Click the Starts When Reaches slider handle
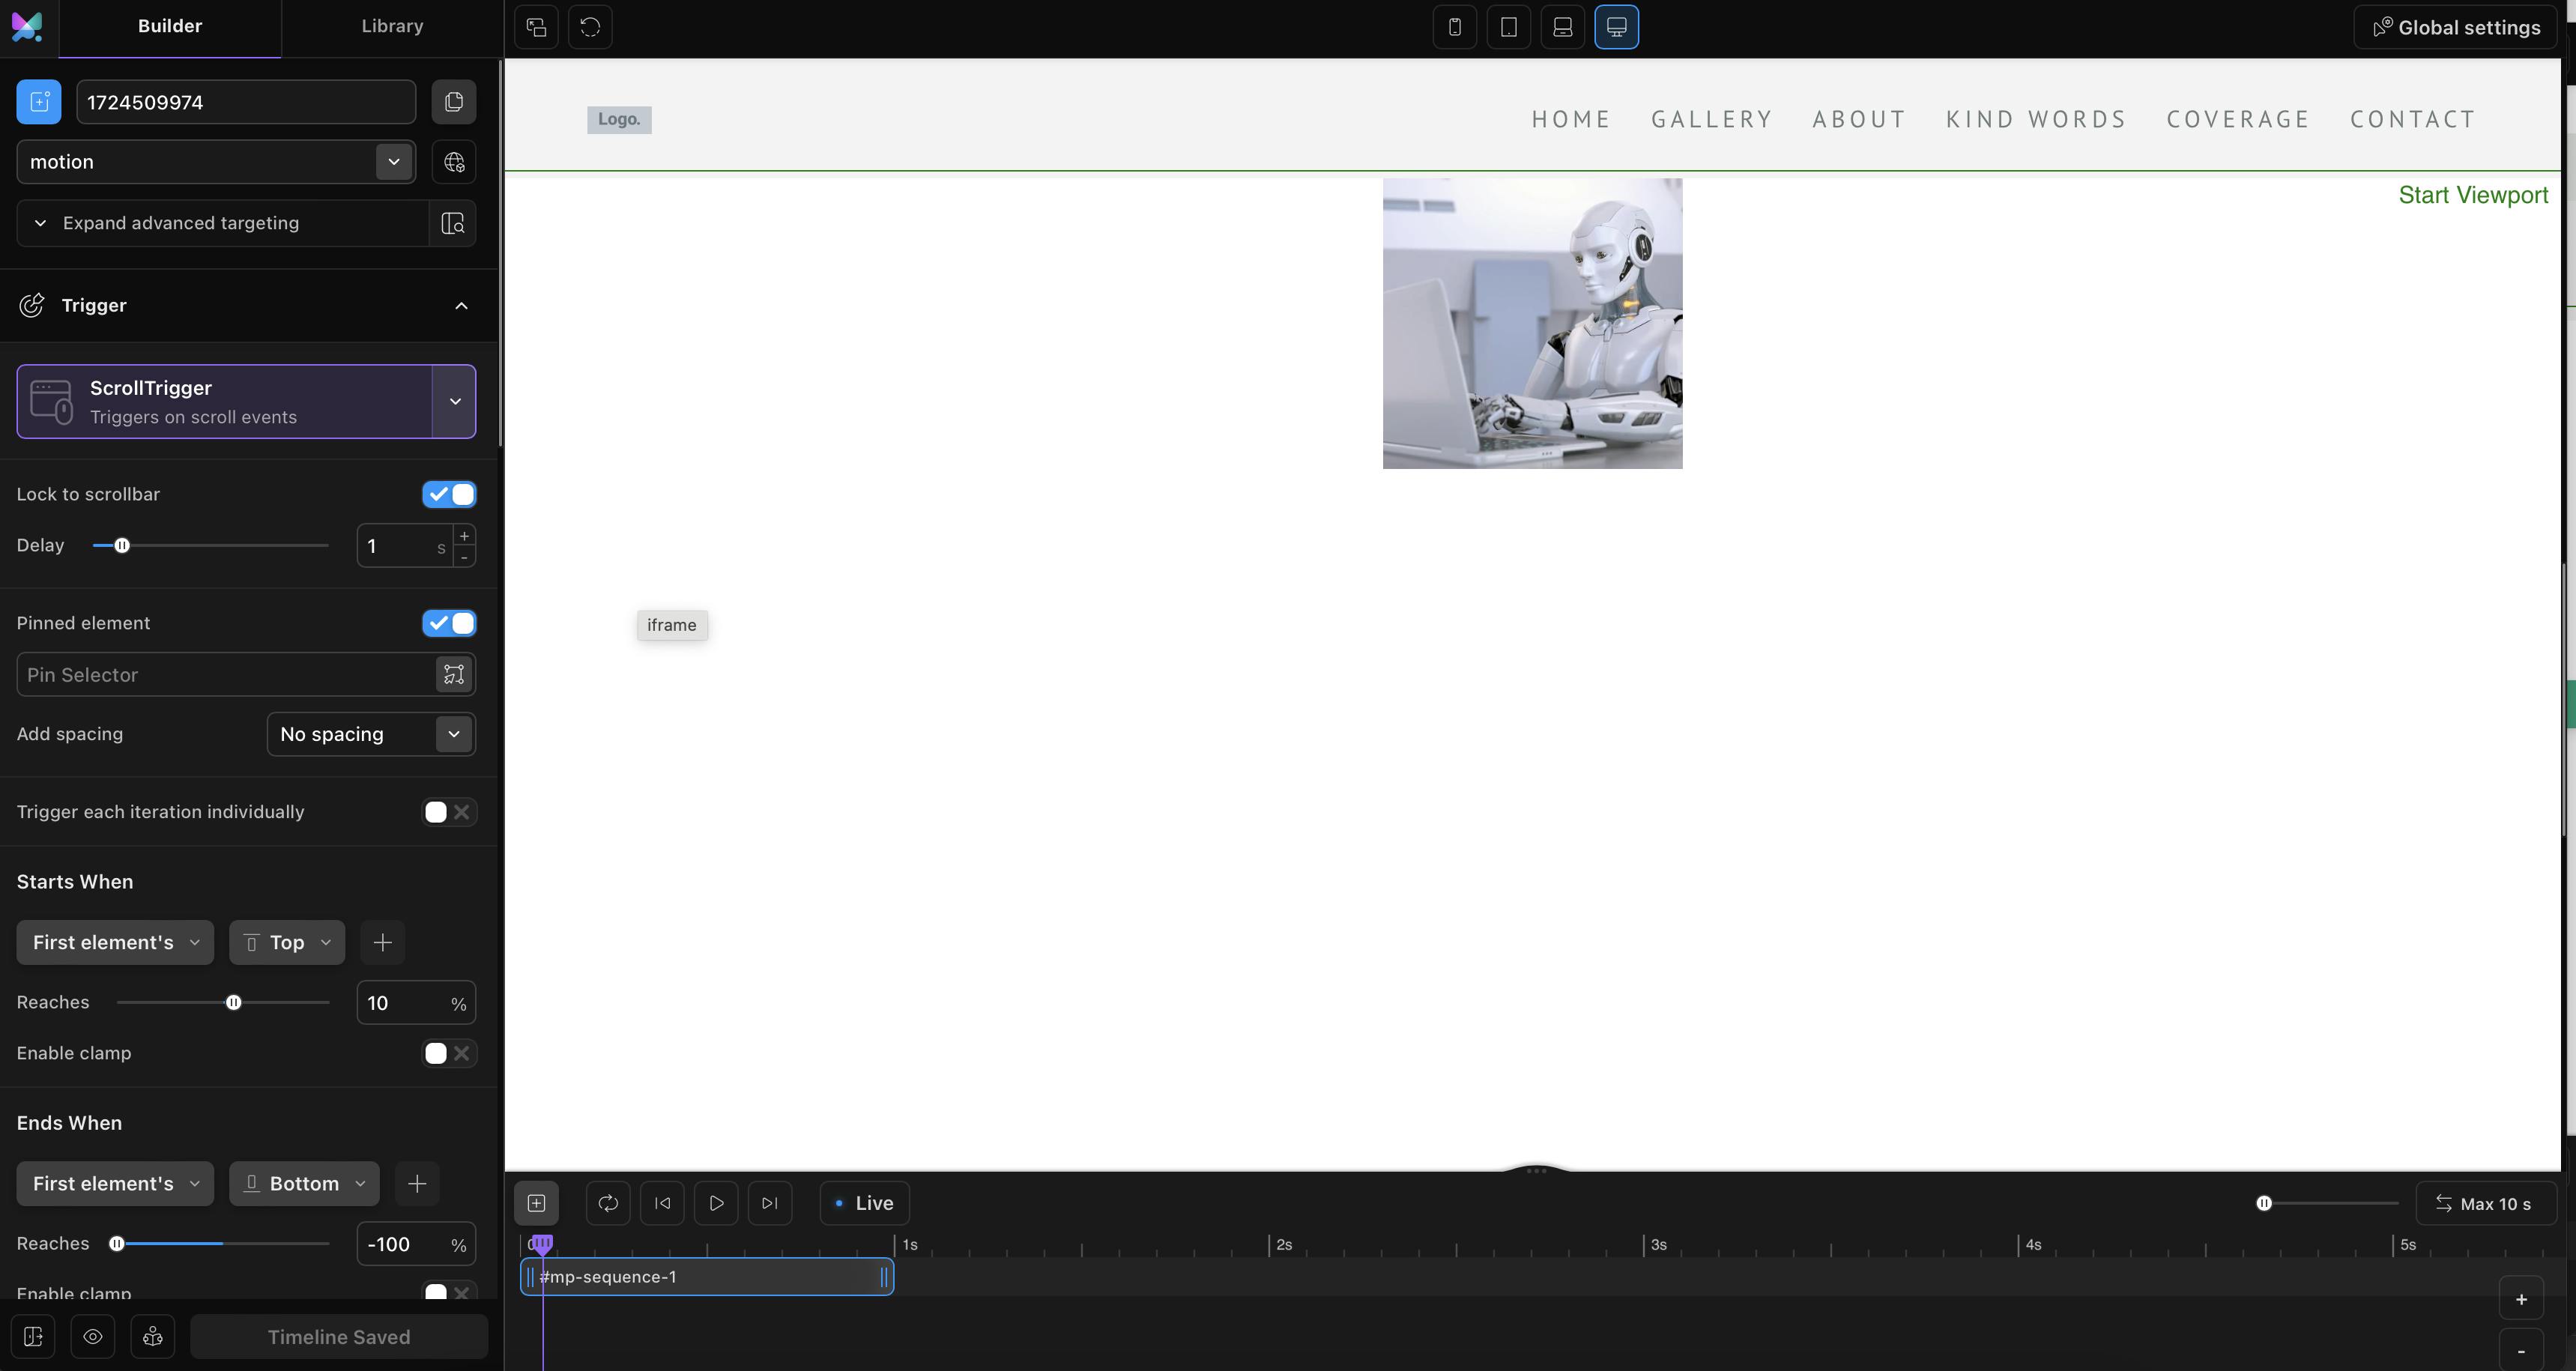This screenshot has height=1371, width=2576. [x=234, y=1003]
